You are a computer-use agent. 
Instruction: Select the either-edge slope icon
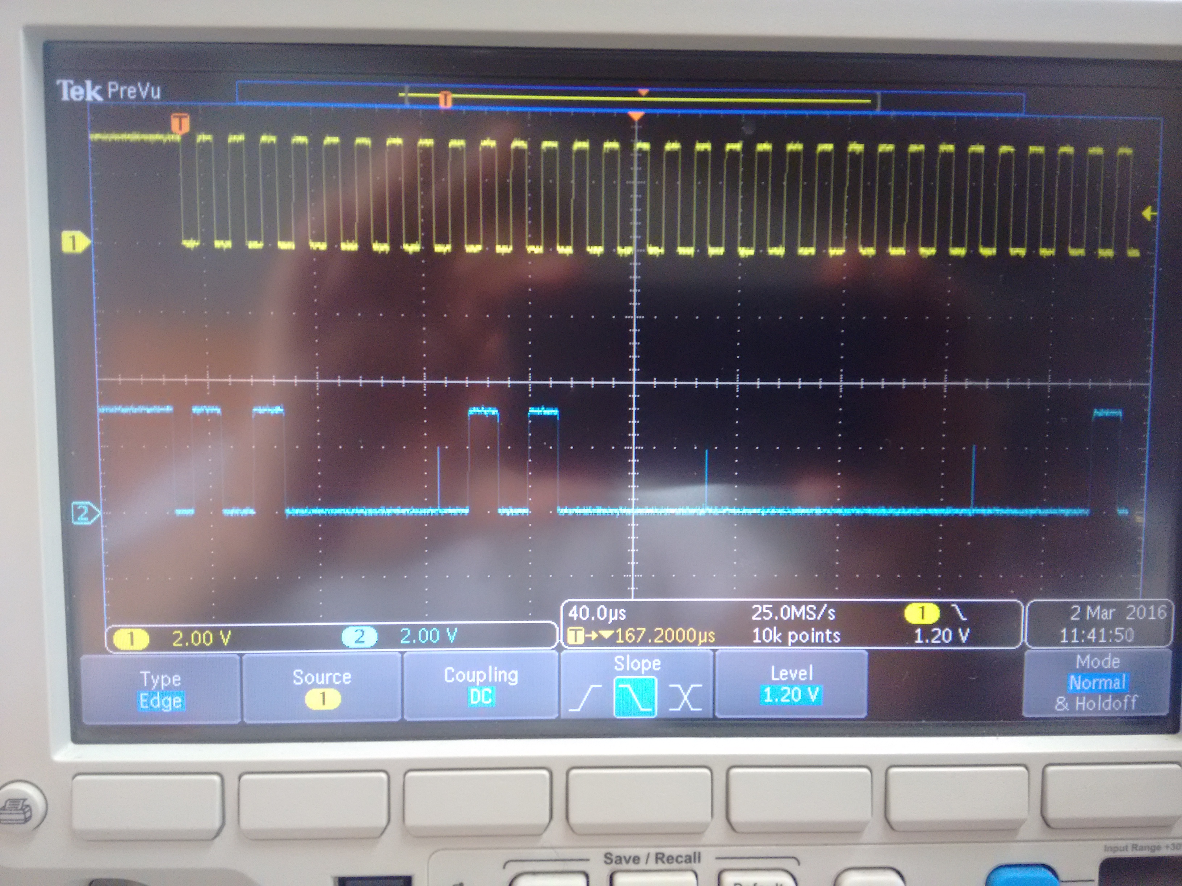685,697
